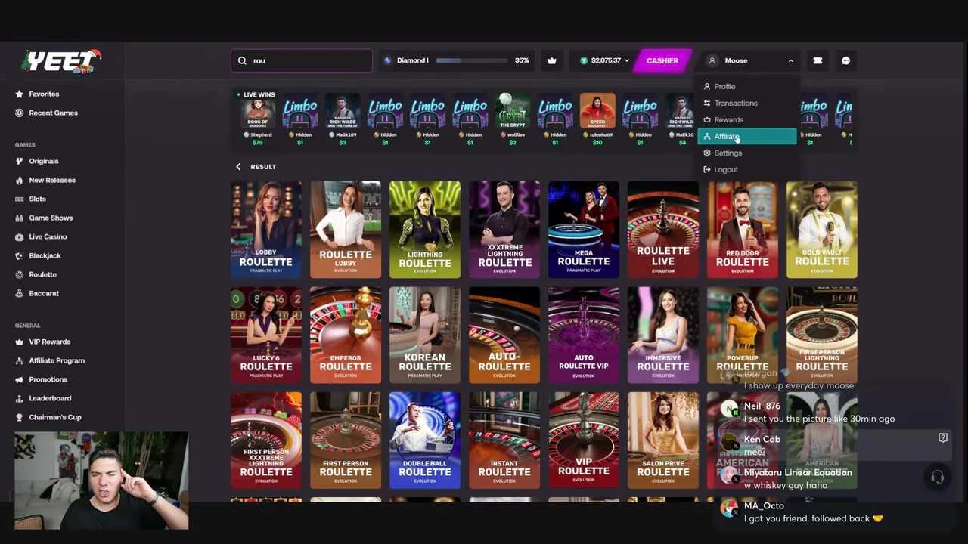968x544 pixels.
Task: Click the Leaderboard icon in sidebar
Action: pyautogui.click(x=20, y=398)
